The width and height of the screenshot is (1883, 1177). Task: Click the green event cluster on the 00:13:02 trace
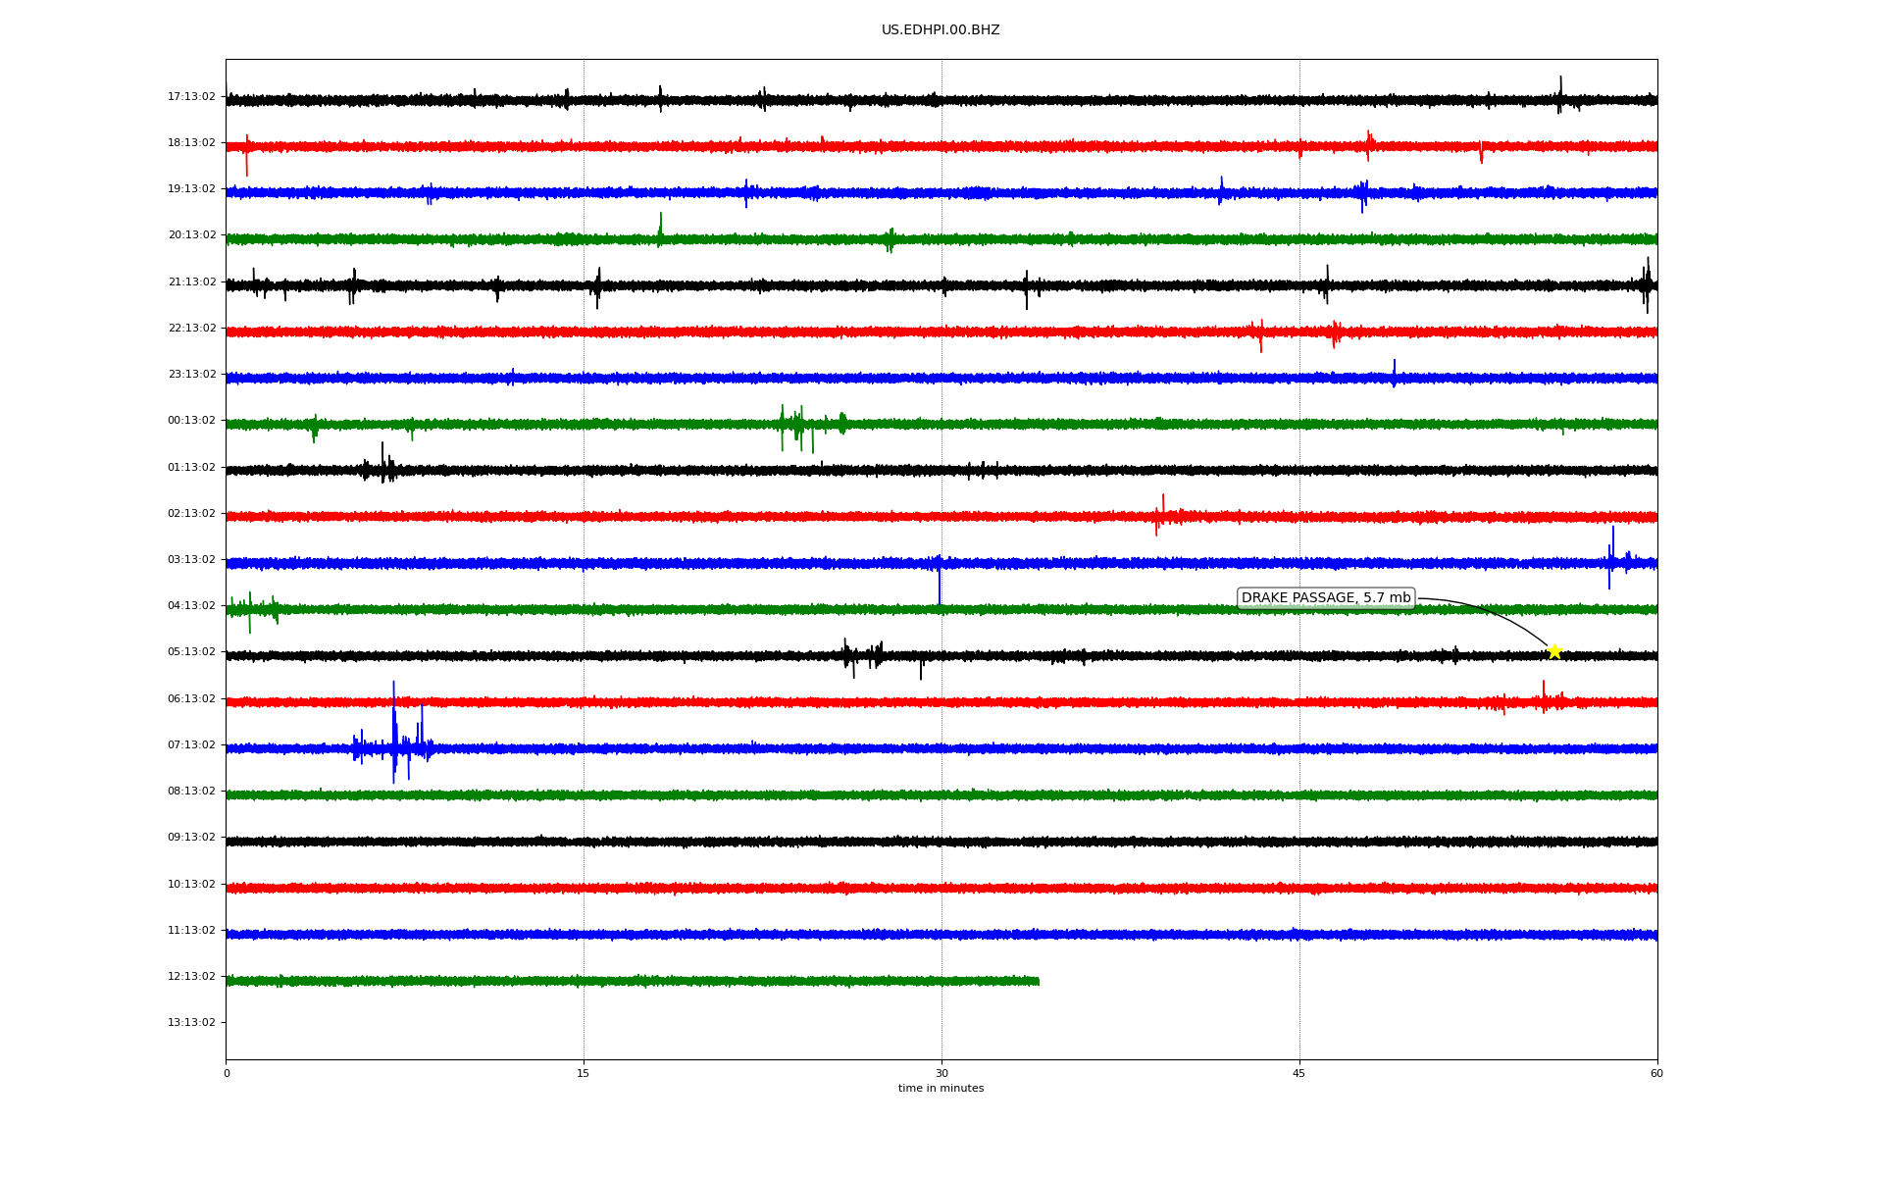click(x=811, y=427)
